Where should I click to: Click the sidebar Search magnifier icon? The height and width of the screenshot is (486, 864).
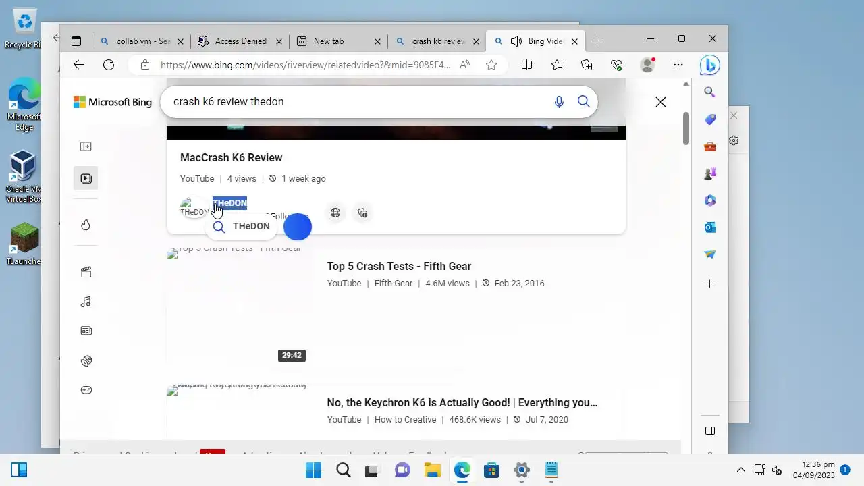coord(709,92)
